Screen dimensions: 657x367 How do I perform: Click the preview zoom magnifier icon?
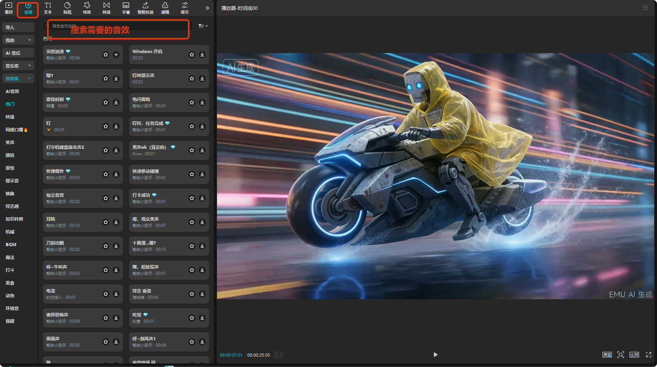click(620, 355)
